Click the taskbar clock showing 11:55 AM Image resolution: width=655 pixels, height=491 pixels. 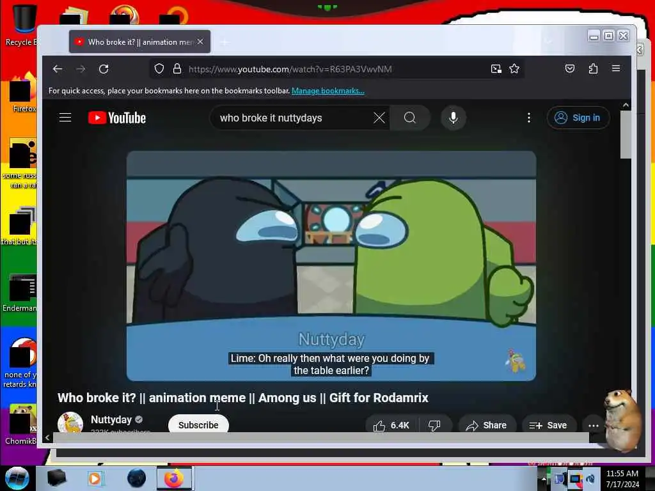(x=622, y=478)
